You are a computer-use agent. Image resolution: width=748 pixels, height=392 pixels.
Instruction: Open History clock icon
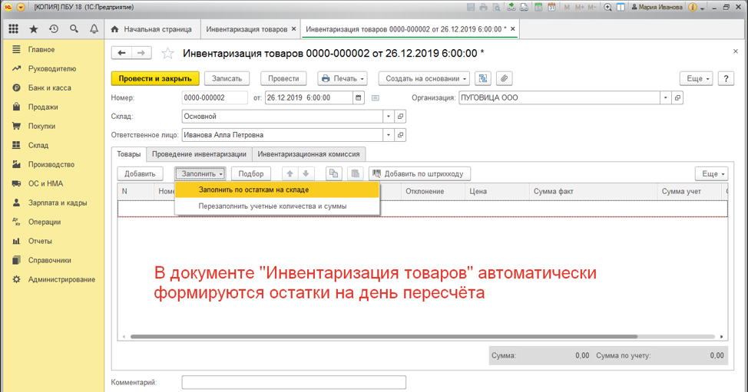click(53, 29)
